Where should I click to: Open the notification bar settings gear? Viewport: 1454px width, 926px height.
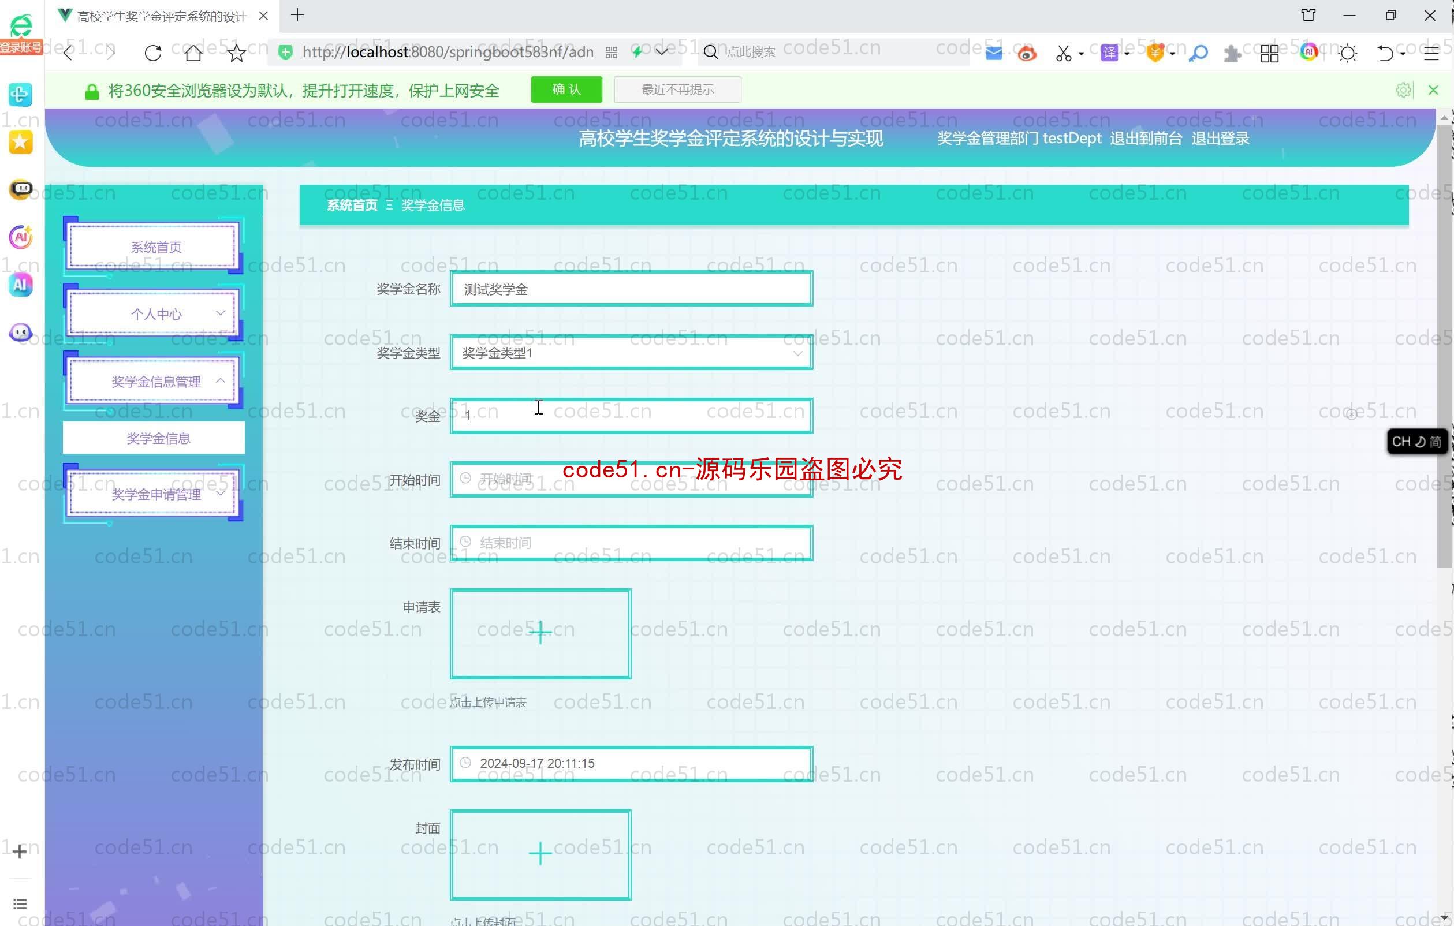[x=1403, y=90]
